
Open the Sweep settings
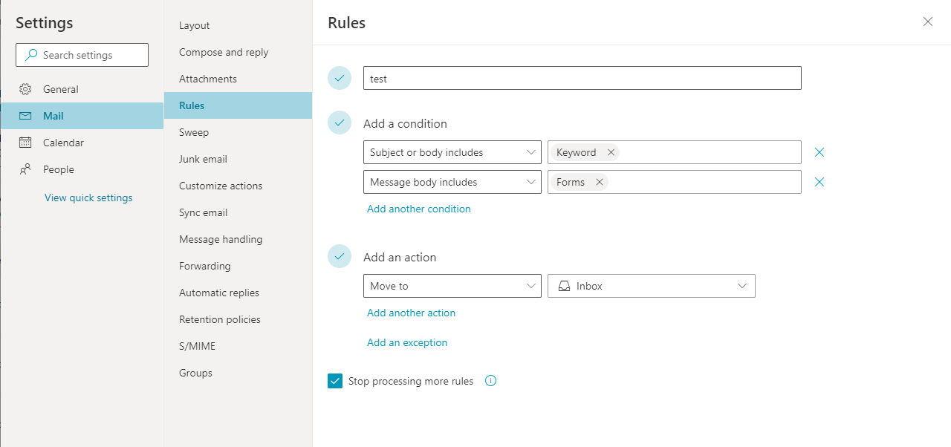click(x=238, y=132)
